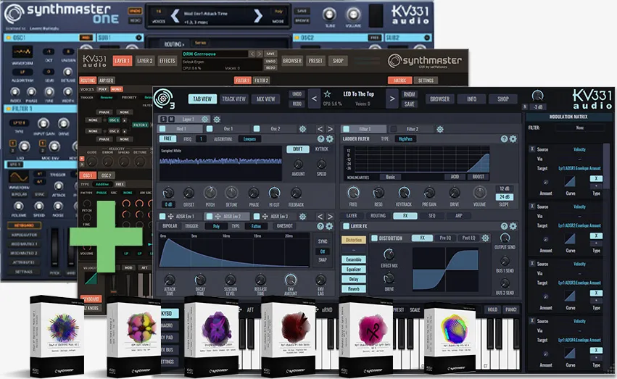Open the ARP tab

(458, 216)
